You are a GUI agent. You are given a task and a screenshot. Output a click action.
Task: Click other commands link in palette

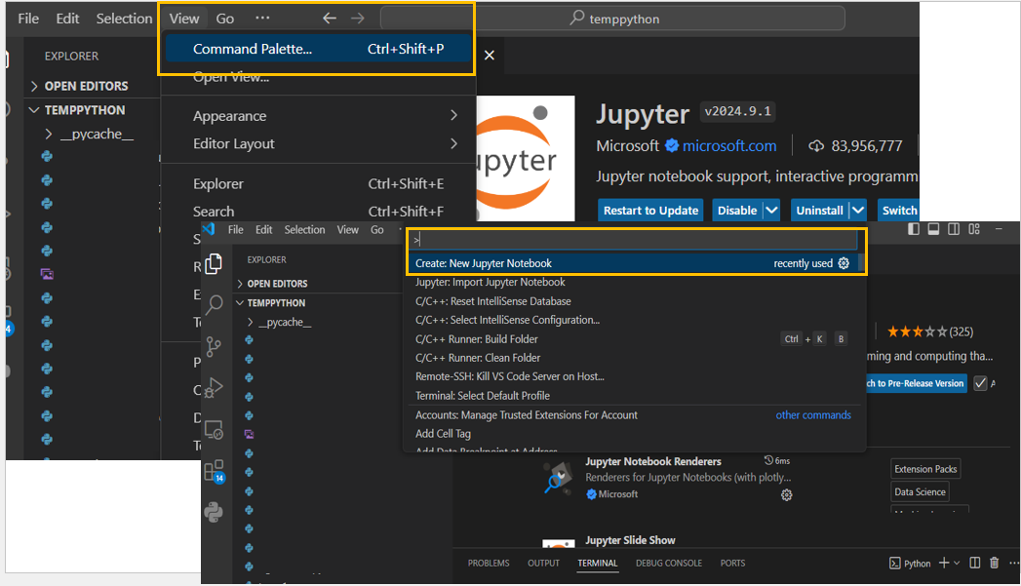pos(813,414)
